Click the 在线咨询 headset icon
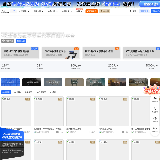The height and width of the screenshot is (160, 160). 155,118
